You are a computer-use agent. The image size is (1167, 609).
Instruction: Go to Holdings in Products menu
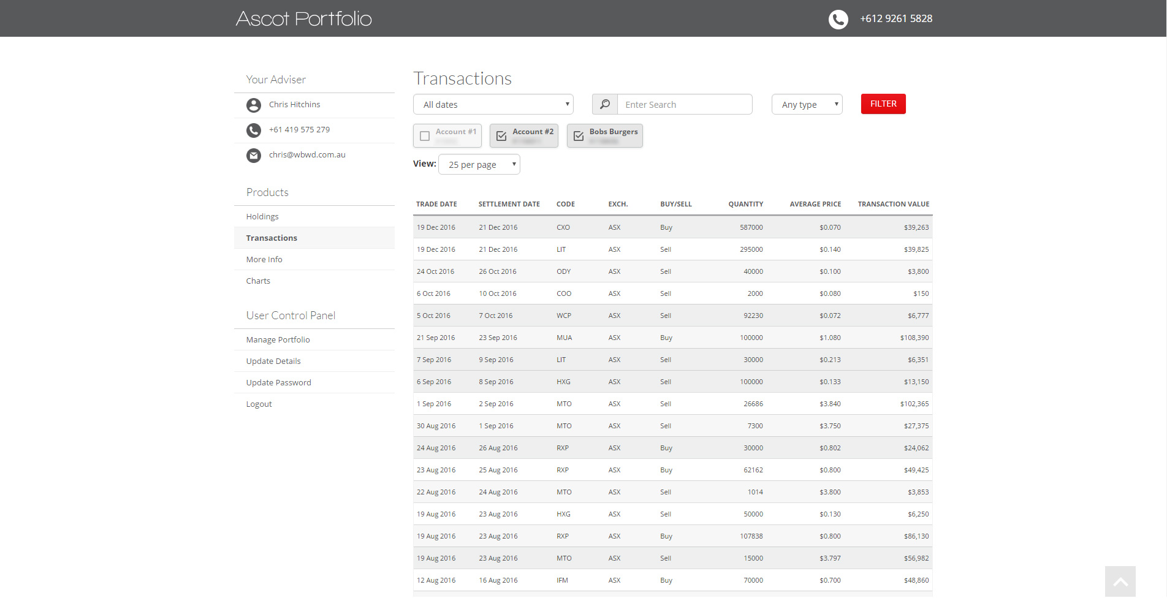point(262,217)
